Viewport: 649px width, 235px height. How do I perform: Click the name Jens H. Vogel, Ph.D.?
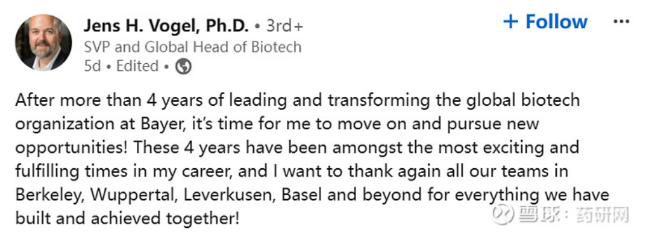point(166,26)
